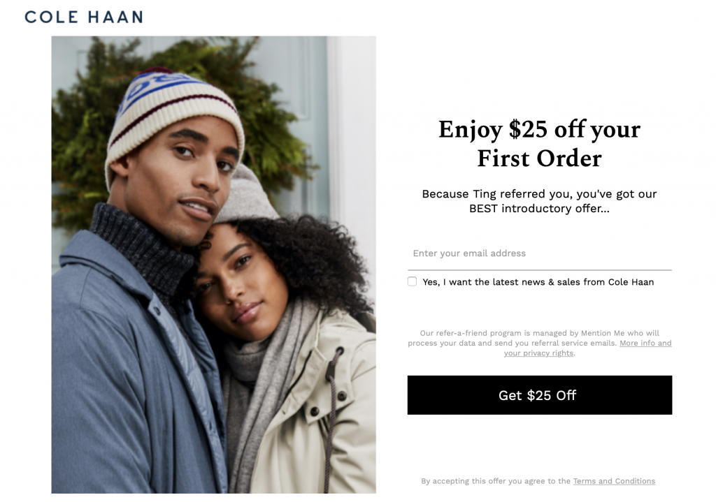
Task: Click the Cole Haan logo
Action: pos(84,17)
